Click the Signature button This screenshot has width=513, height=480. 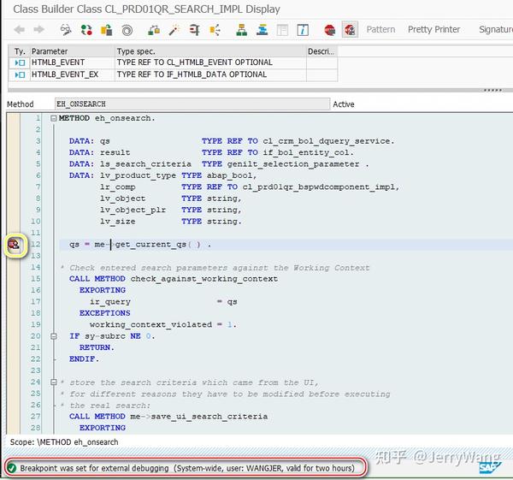coord(495,29)
